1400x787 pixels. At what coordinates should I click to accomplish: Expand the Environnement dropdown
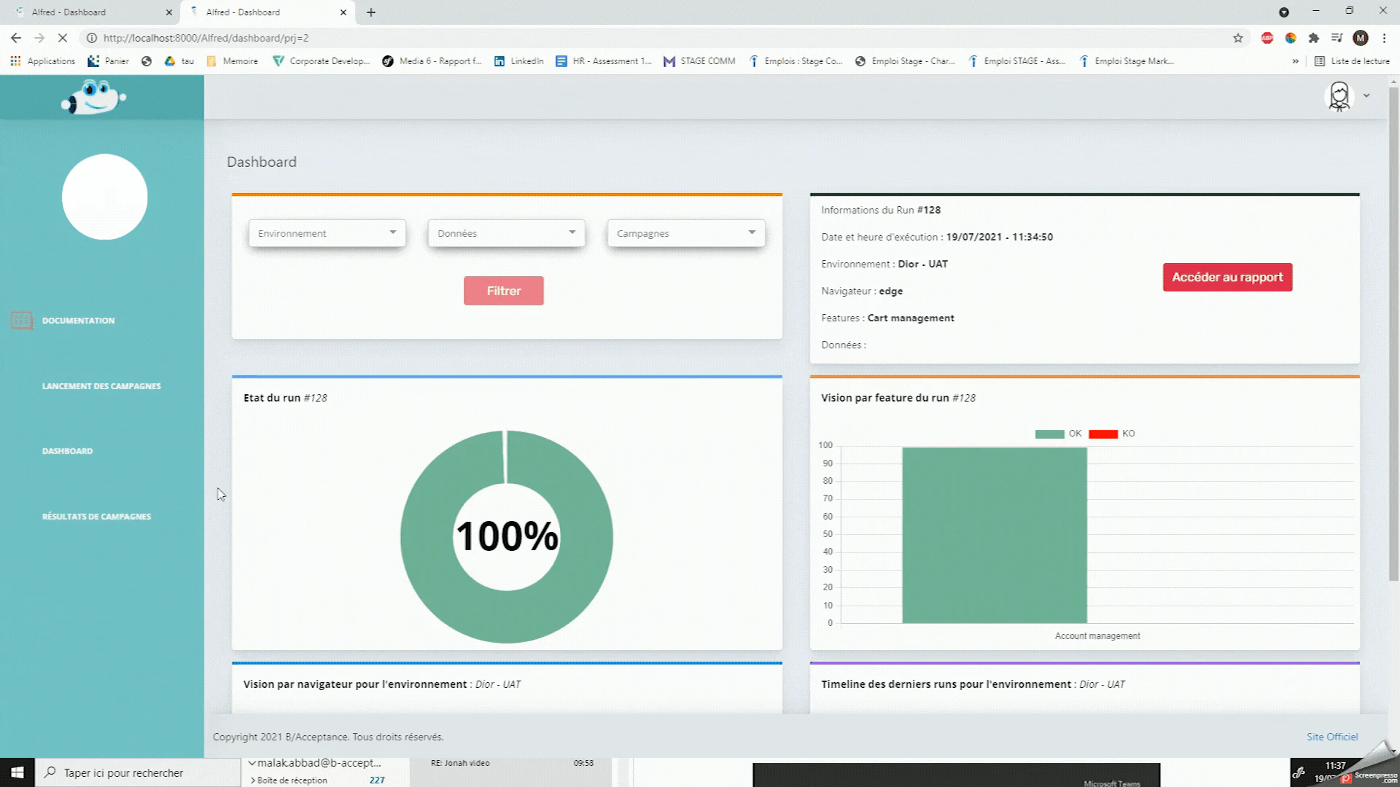[327, 233]
